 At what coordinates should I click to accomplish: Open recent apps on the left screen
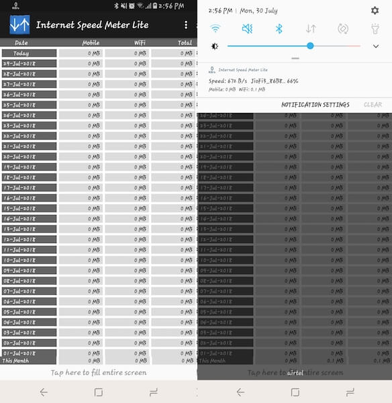(153, 392)
